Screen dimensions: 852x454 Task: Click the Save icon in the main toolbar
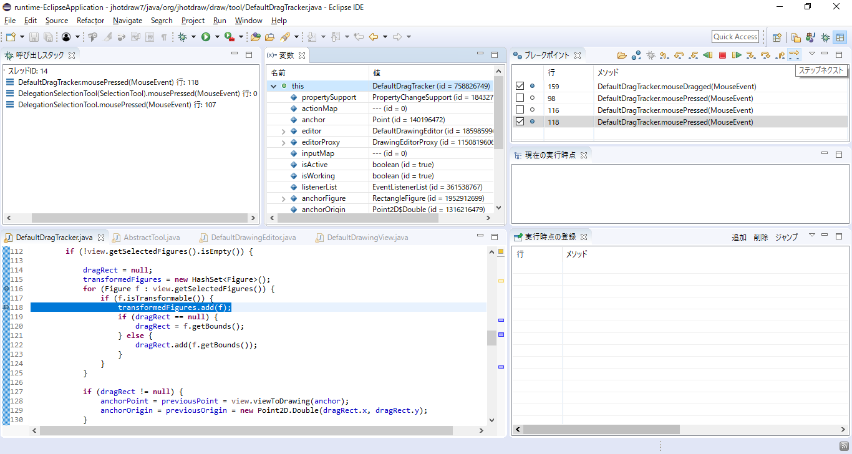[34, 37]
